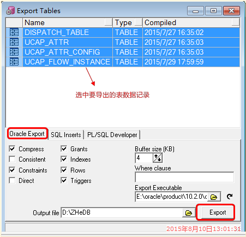Image resolution: width=246 pixels, height=237 pixels.
Task: Click the UCAP_FLOW_INSTANCE row table icon
Action: point(14,62)
